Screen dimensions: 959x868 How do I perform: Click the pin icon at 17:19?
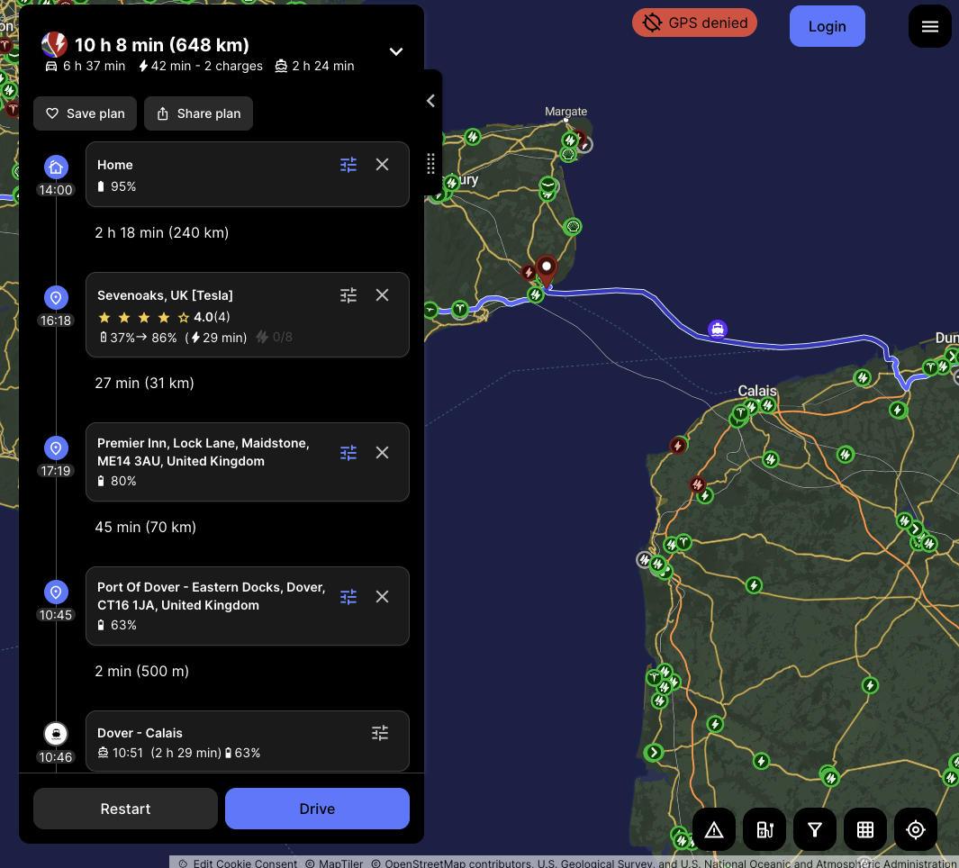56,448
